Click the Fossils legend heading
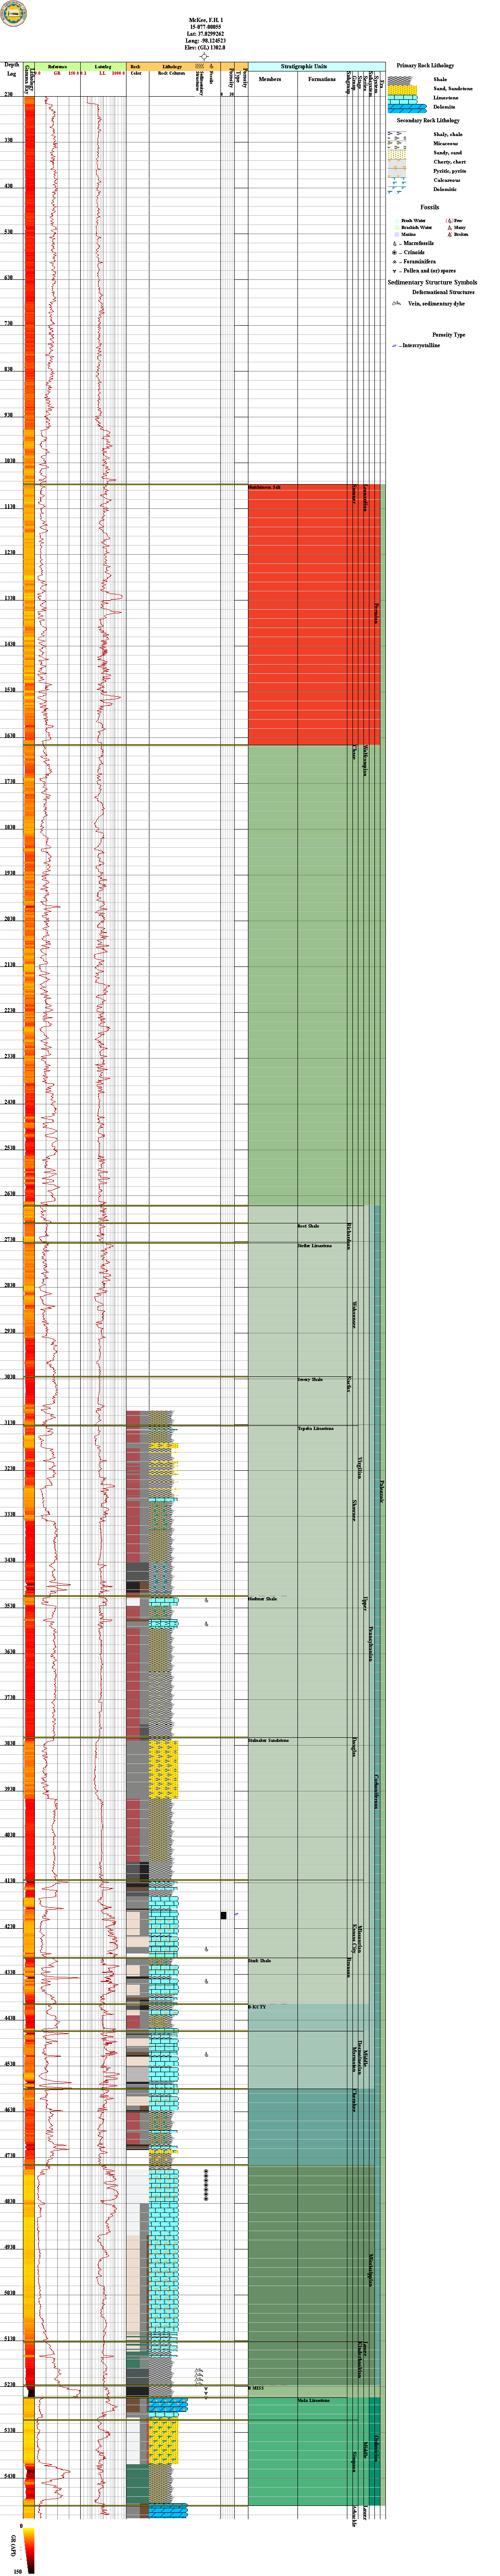This screenshot has width=500, height=2576. 429,207
